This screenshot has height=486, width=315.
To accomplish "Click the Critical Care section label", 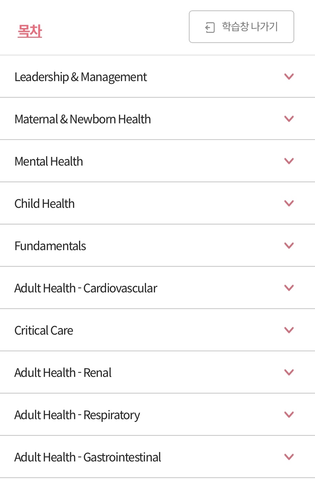I will (x=44, y=331).
